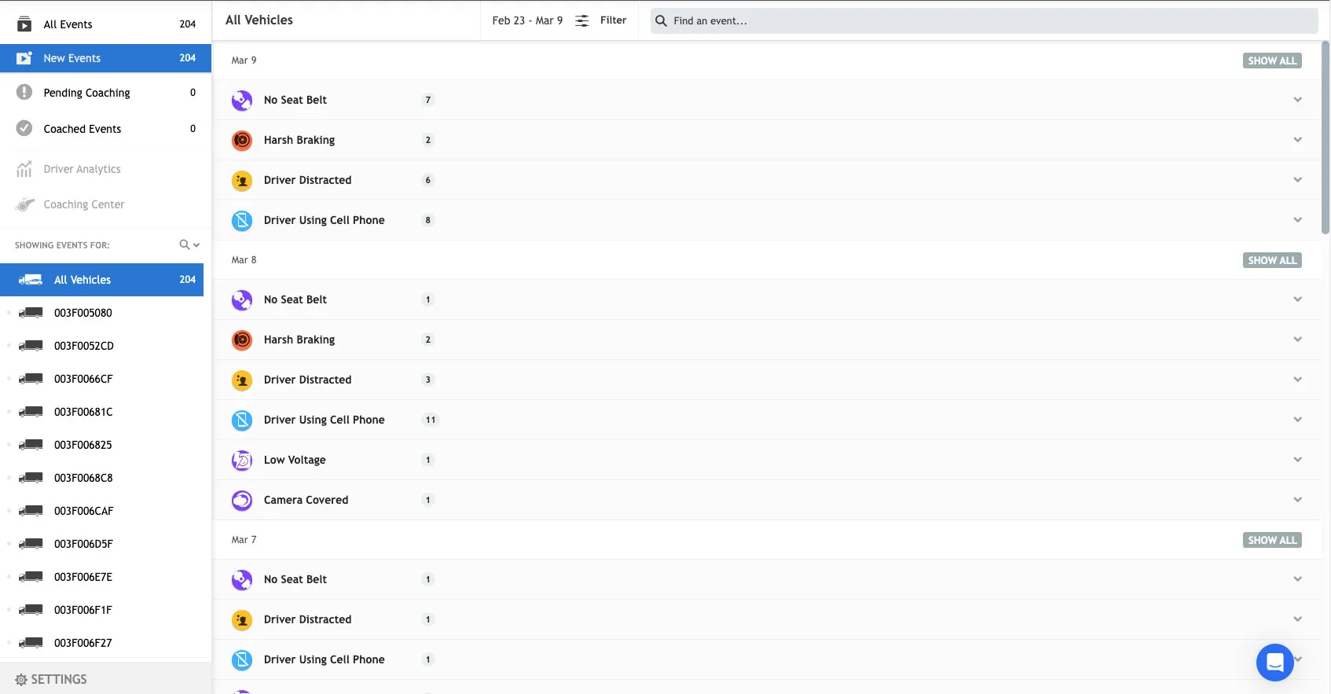Click the Mar 8 Driver Distracted count 3
Screen dimensions: 1331x694
428,380
